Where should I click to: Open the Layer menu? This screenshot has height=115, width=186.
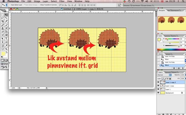click(x=46, y=1)
